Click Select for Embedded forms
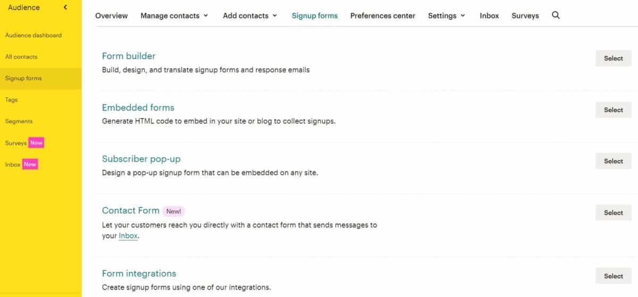This screenshot has height=297, width=638. coord(613,110)
